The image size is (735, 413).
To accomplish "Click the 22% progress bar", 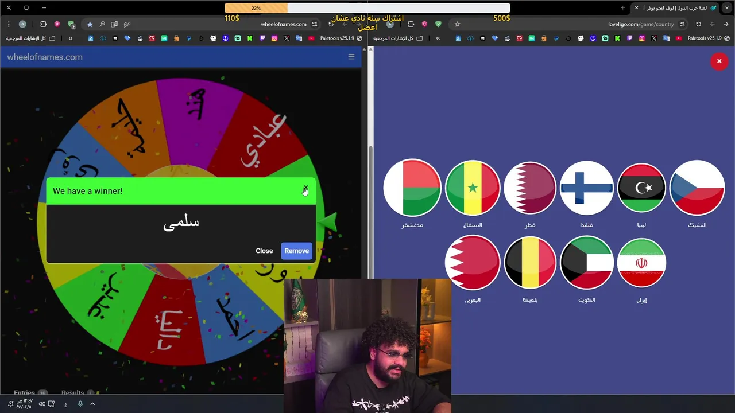I will [x=367, y=8].
